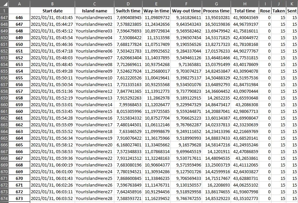Viewport: 298px width, 203px height.
Task: Click the 'Start date' header cell
Action: tap(52, 11)
